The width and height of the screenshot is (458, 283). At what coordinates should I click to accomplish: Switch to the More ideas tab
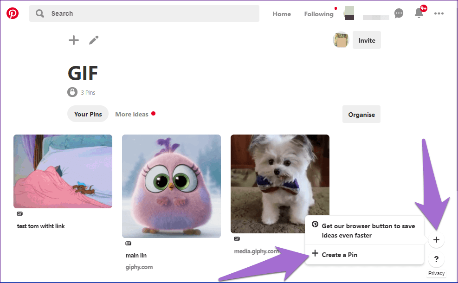132,114
